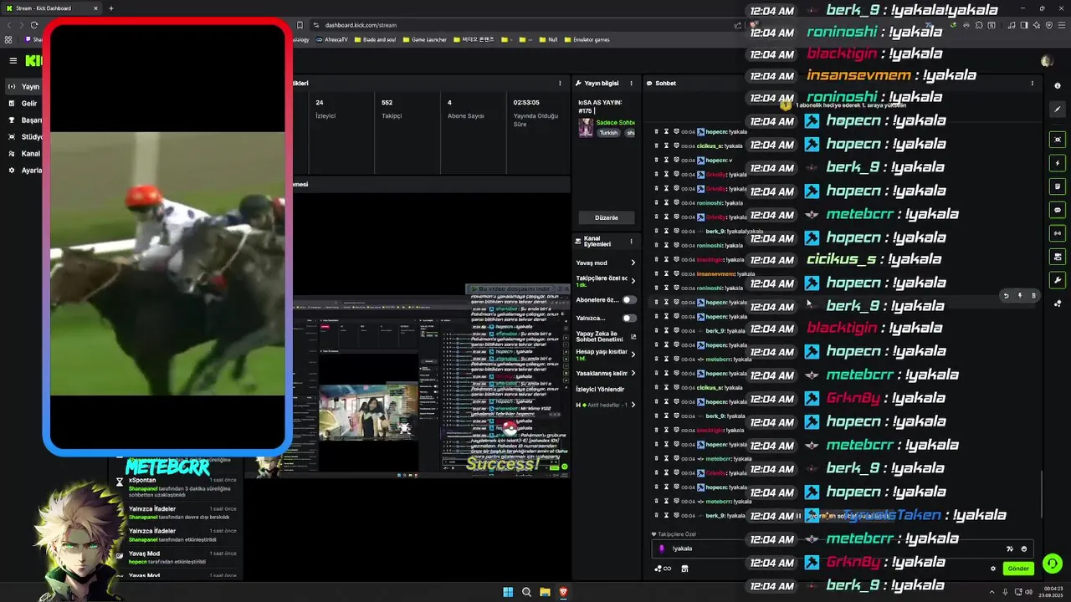The image size is (1071, 602).
Task: Click the Turkish language tag
Action: click(x=608, y=133)
